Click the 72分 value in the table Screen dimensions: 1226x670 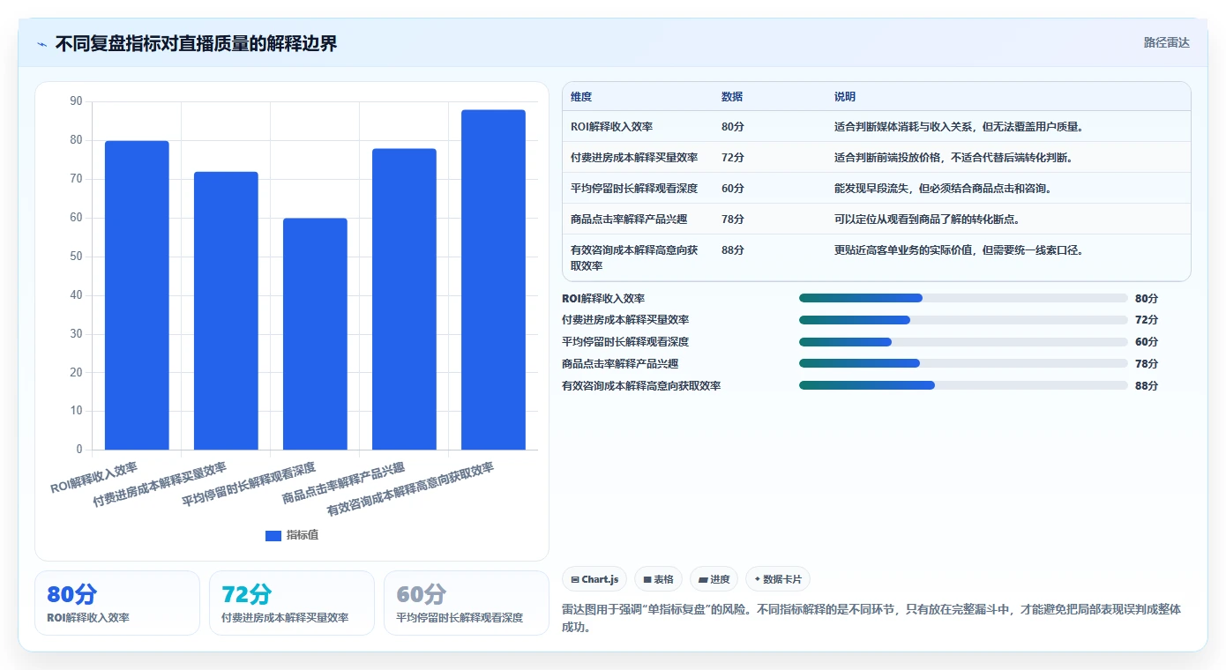[732, 158]
